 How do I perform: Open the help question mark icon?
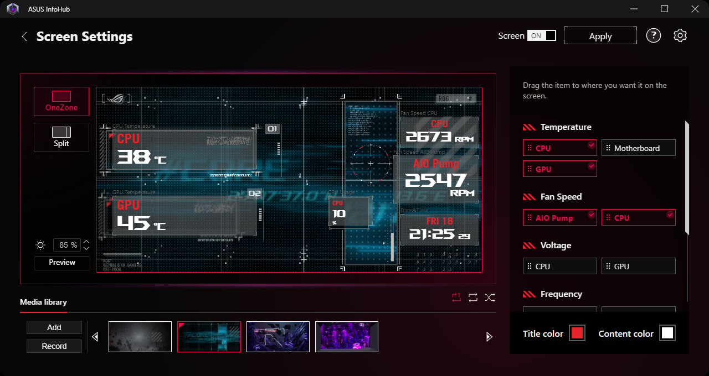tap(654, 36)
